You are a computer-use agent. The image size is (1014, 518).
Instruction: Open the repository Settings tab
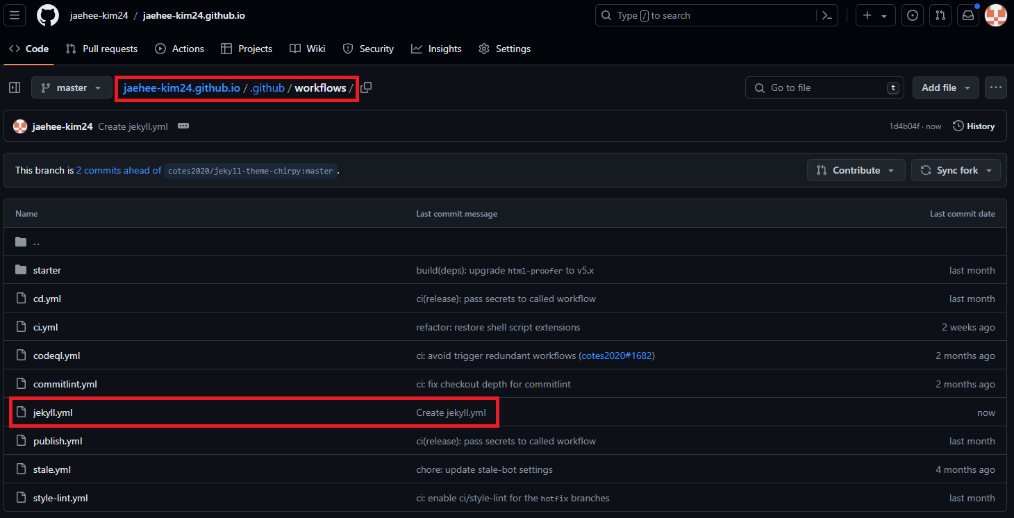[505, 49]
